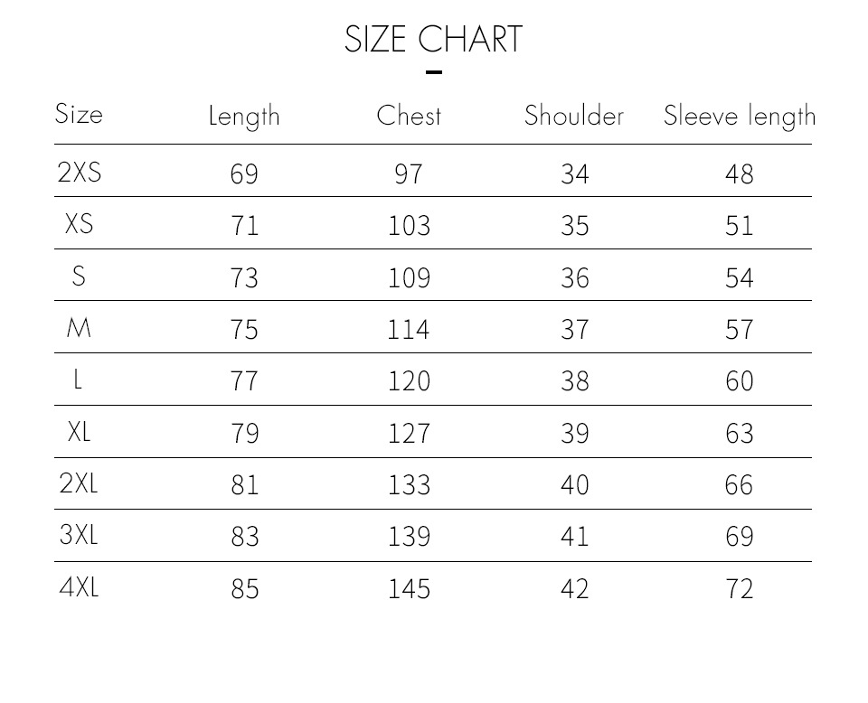This screenshot has height=703, width=868.
Task: Click the M size label
Action: pos(79,327)
